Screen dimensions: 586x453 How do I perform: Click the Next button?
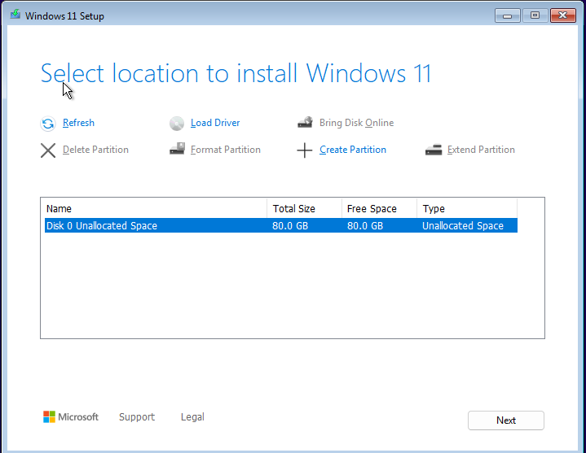coord(506,420)
